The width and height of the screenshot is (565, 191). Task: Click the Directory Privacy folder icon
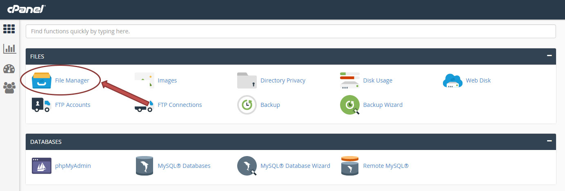tap(247, 80)
